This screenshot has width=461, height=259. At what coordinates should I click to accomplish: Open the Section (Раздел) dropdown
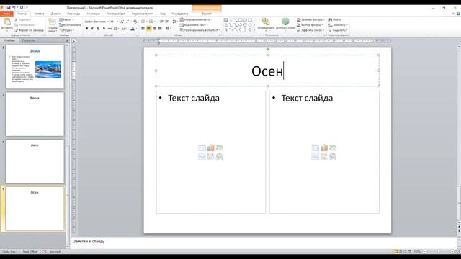pyautogui.click(x=66, y=30)
